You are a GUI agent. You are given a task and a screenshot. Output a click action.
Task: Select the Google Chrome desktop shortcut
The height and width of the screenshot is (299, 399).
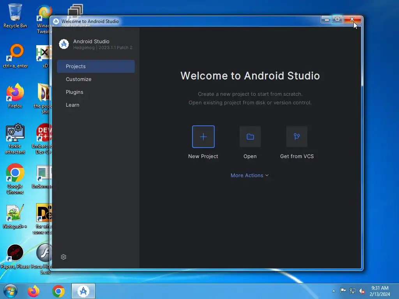coord(15,179)
